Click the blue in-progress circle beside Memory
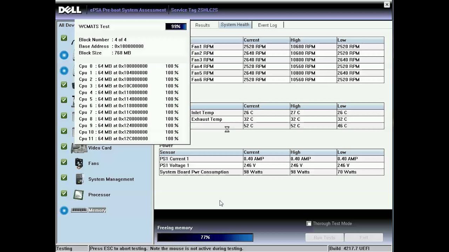 (x=64, y=210)
